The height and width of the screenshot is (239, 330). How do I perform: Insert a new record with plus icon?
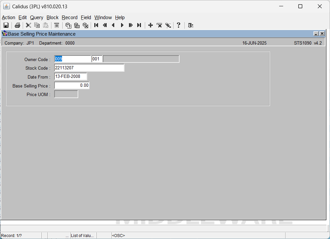[x=150, y=25]
